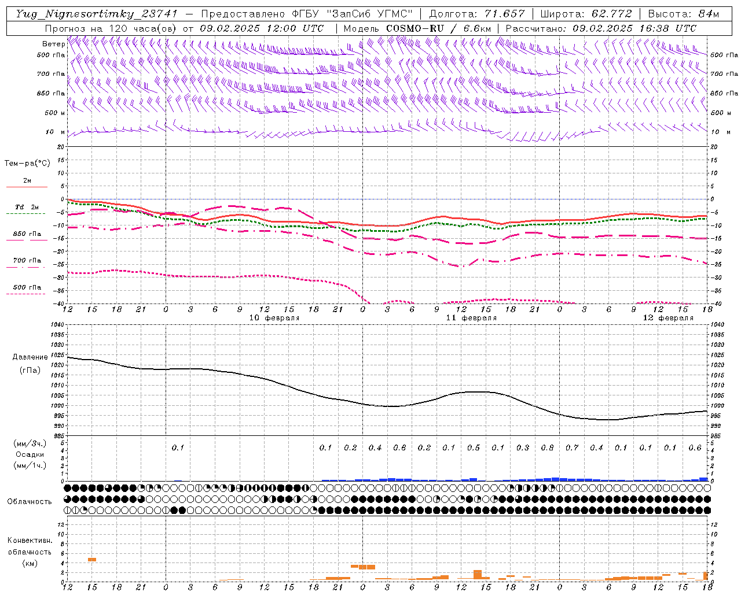This screenshot has width=741, height=592.
Task: Select the 'Долгота: 71.657' header field
Action: point(477,14)
